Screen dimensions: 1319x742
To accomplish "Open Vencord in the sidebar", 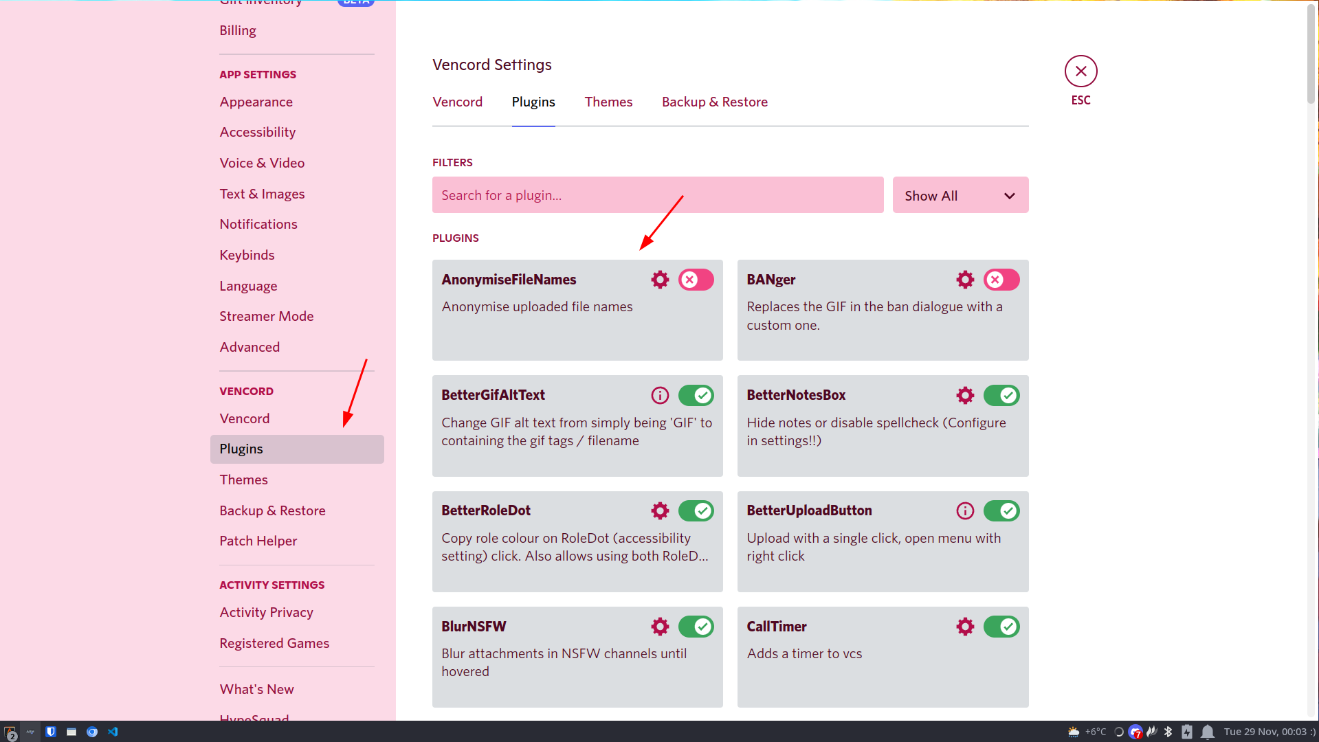I will click(297, 418).
